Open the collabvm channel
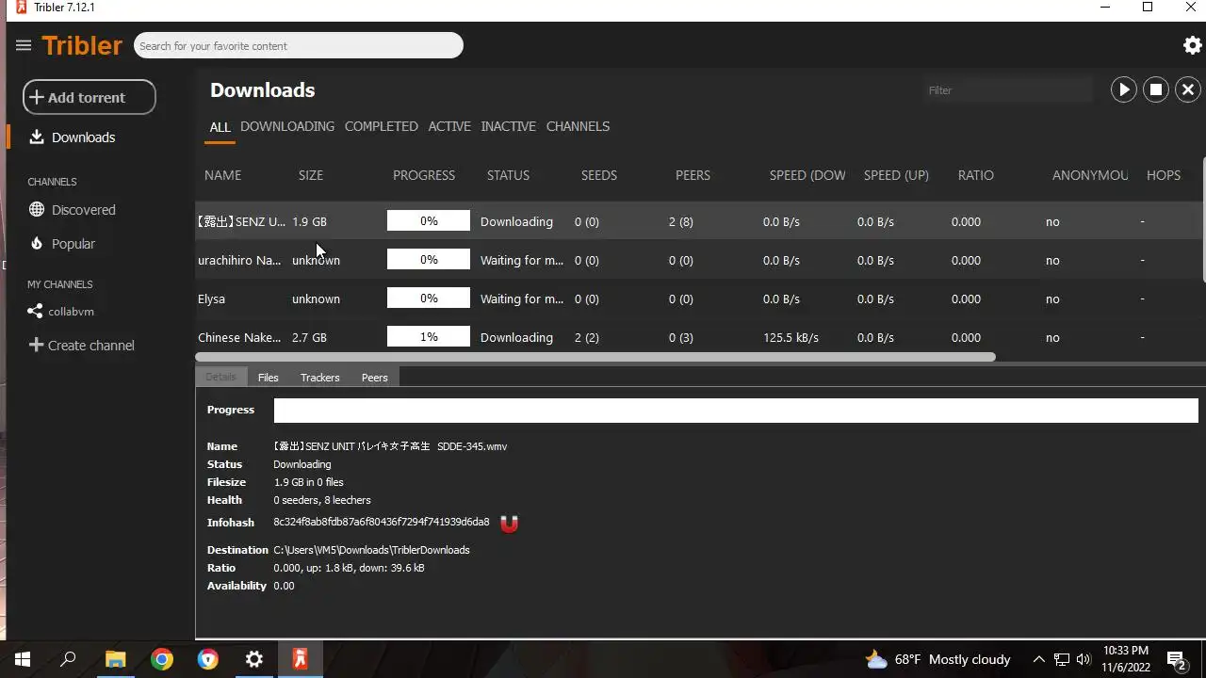 tap(72, 312)
